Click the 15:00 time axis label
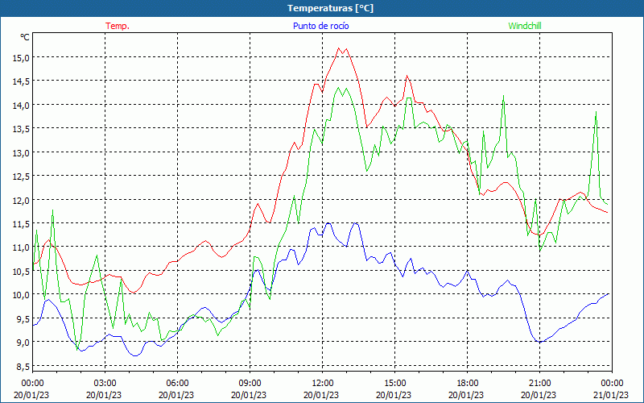The image size is (644, 403). point(394,384)
